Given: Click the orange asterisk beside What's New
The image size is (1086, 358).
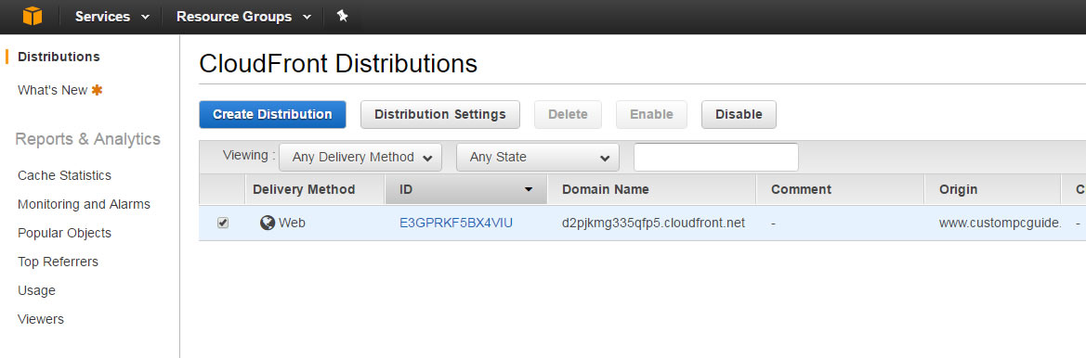Looking at the screenshot, I should tap(97, 90).
